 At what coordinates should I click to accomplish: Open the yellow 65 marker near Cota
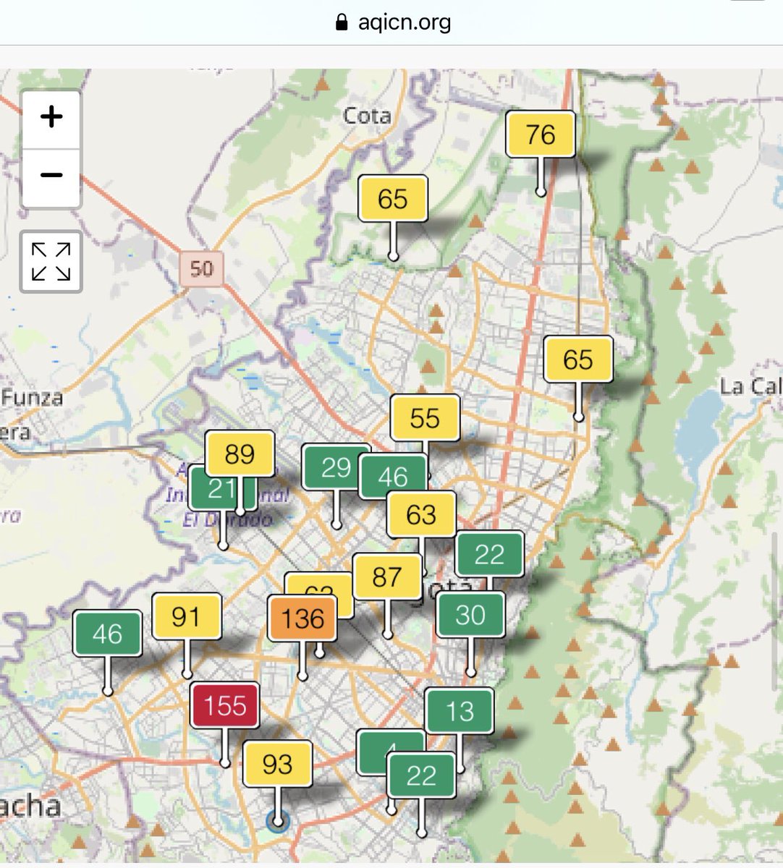coord(393,199)
